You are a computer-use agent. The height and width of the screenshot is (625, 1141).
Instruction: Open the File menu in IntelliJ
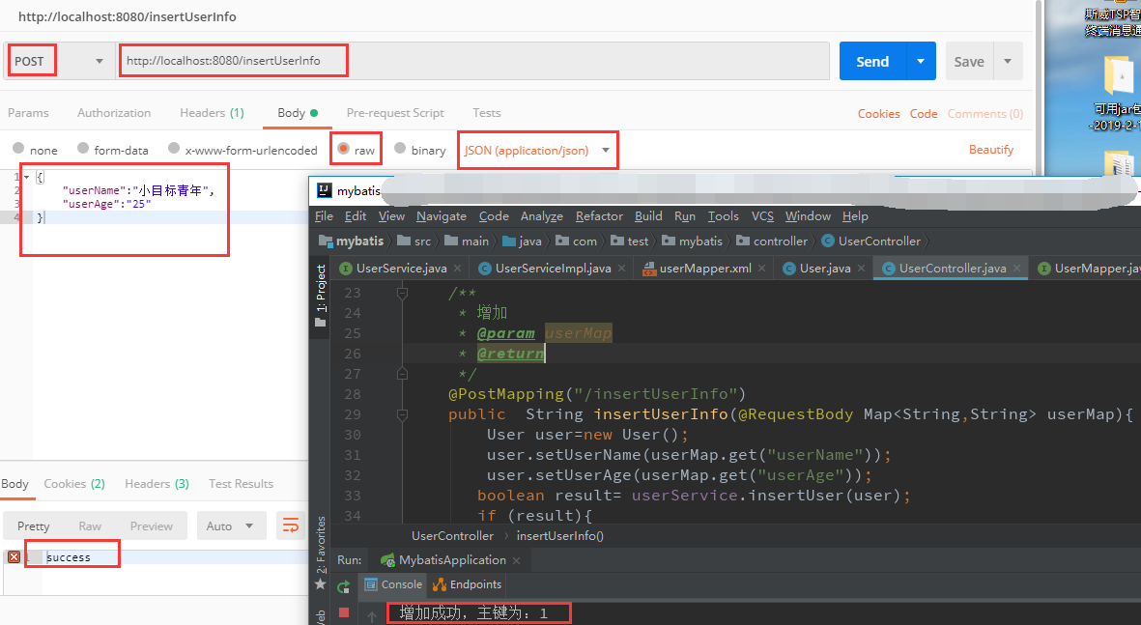(x=324, y=216)
